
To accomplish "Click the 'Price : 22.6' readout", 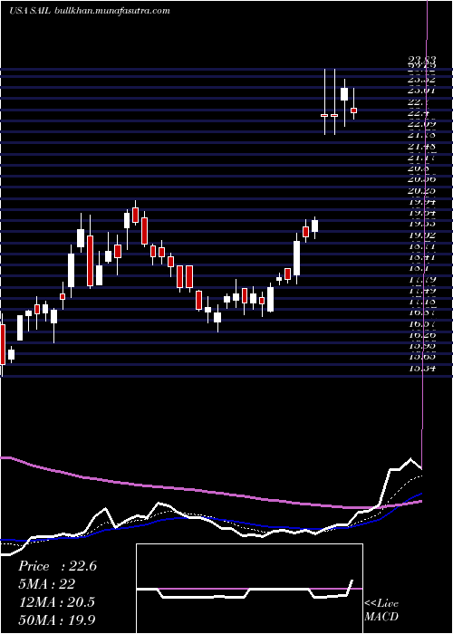I will [57, 566].
